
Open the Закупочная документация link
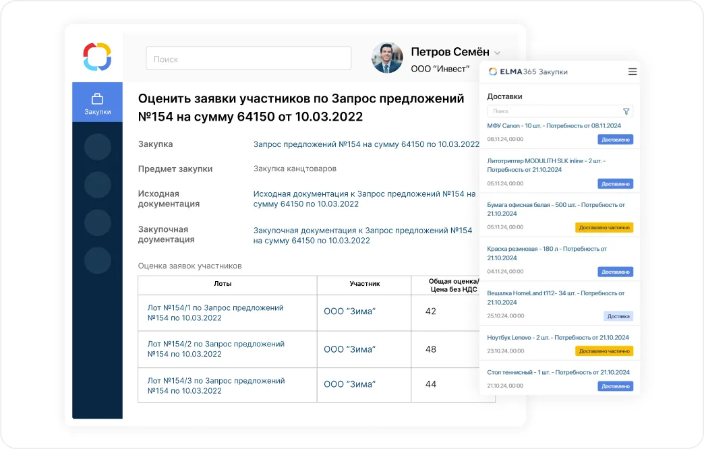pos(362,235)
